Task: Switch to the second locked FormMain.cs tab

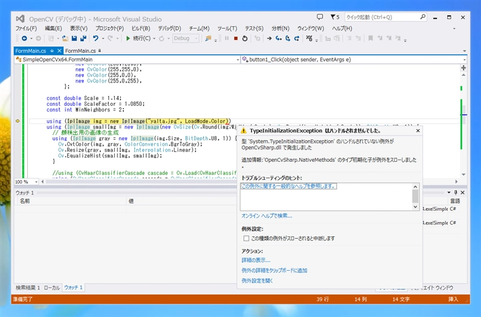Action: [83, 51]
